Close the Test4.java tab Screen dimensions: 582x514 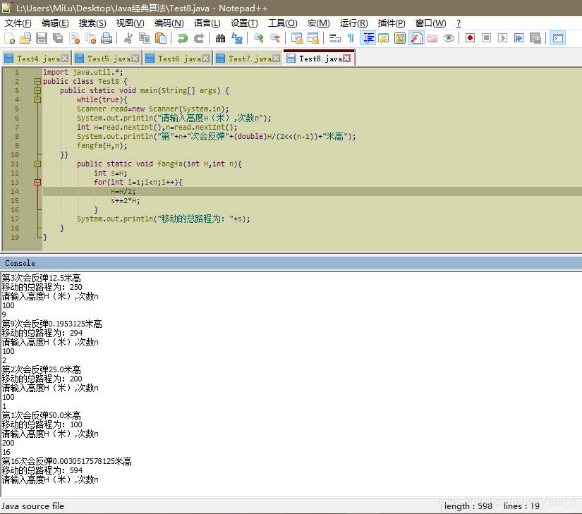pos(65,59)
